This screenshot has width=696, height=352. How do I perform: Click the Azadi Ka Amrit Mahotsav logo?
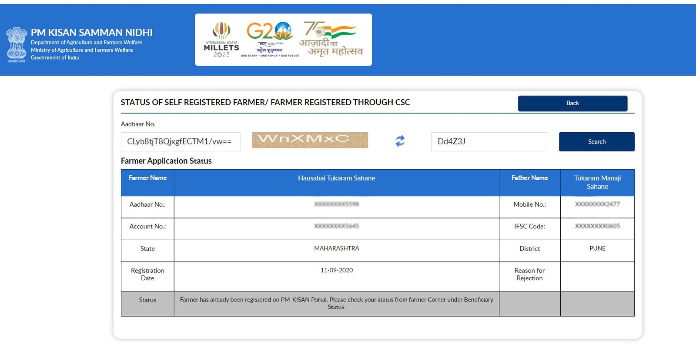331,39
